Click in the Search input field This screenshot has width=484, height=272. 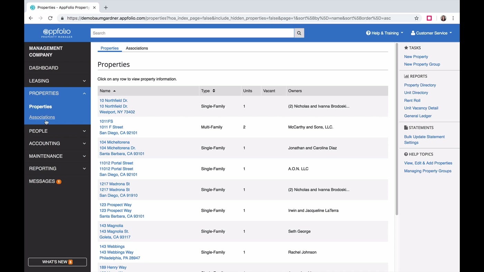tap(192, 33)
